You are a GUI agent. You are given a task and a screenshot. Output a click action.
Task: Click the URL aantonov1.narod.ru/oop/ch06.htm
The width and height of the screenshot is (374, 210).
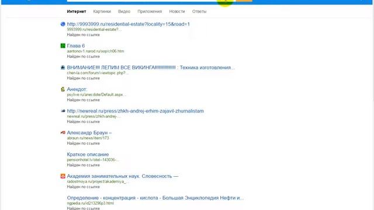[x=95, y=51]
